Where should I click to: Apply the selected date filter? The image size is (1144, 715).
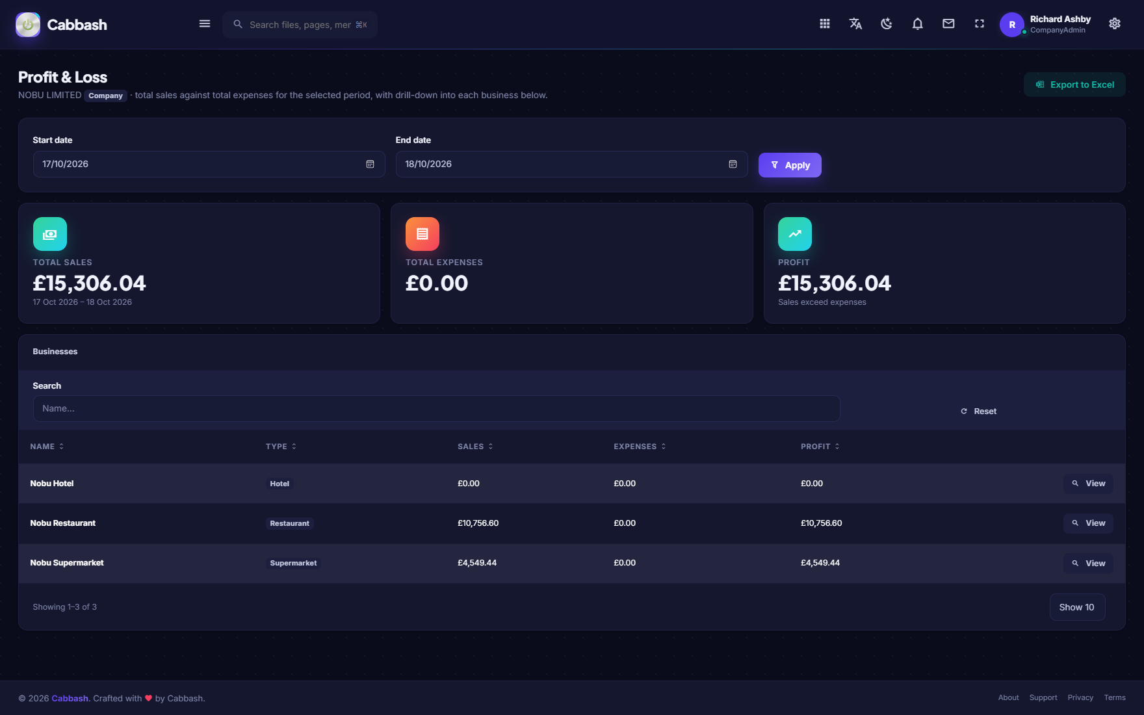coord(790,165)
